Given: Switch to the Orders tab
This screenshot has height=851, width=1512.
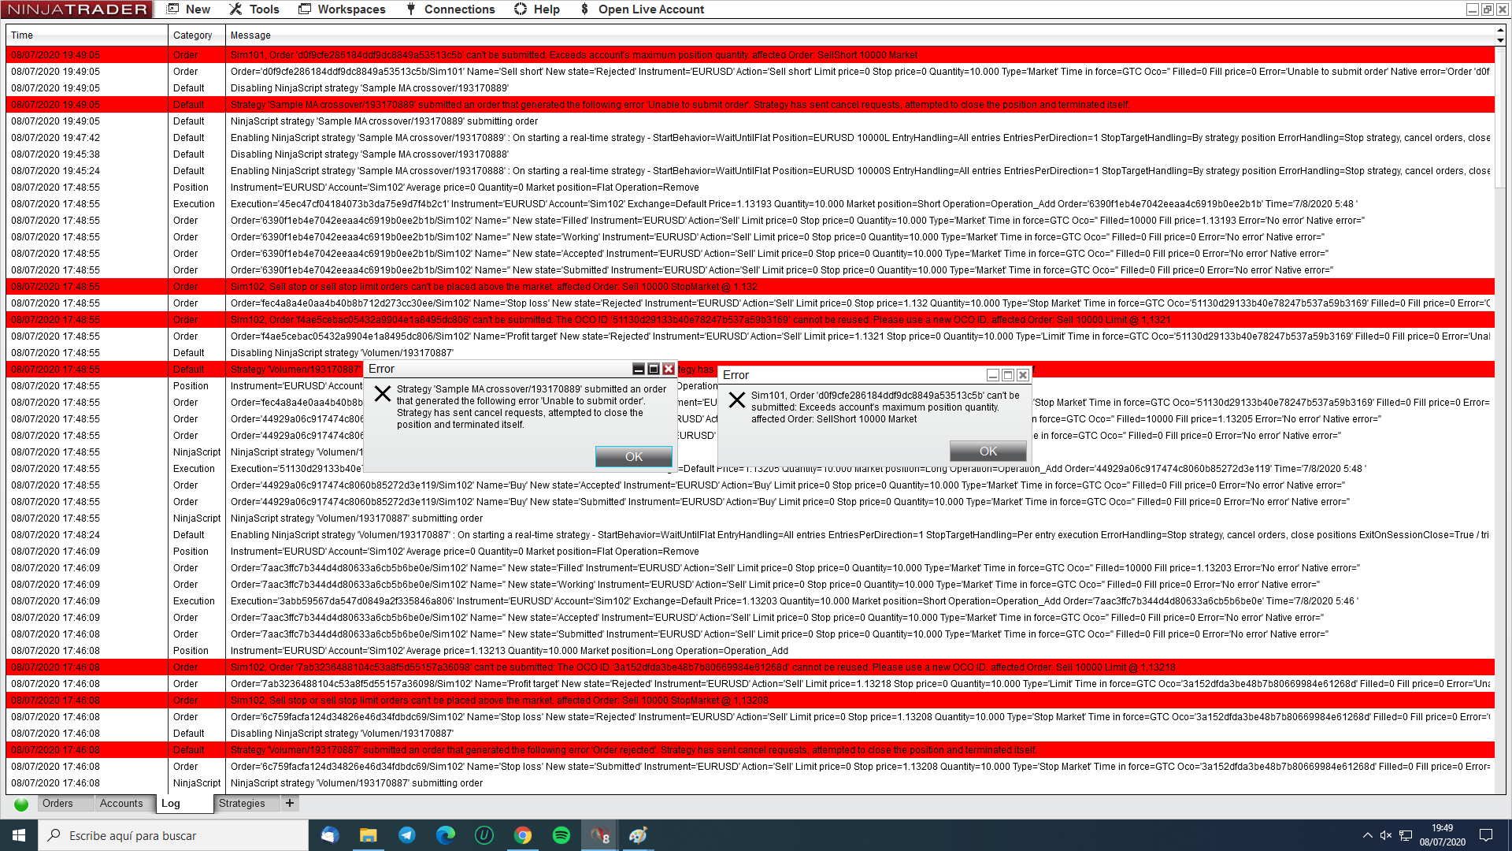Looking at the screenshot, I should (57, 804).
